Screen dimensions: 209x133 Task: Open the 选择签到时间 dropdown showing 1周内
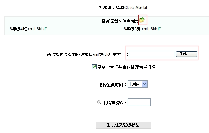click(x=138, y=84)
